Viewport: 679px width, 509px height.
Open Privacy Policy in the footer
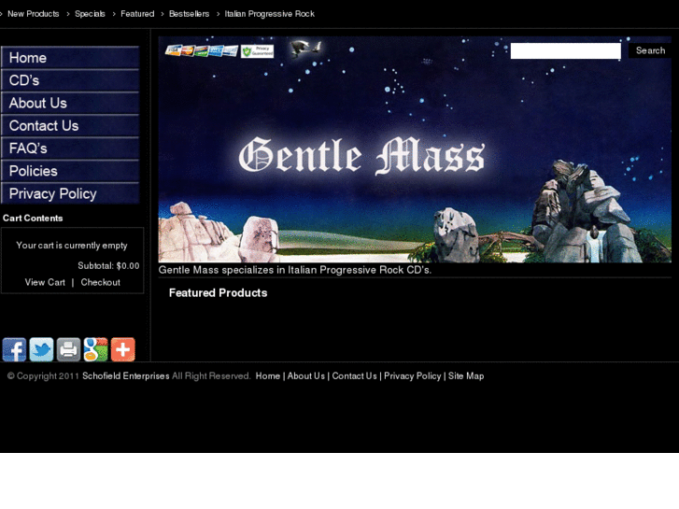[413, 376]
